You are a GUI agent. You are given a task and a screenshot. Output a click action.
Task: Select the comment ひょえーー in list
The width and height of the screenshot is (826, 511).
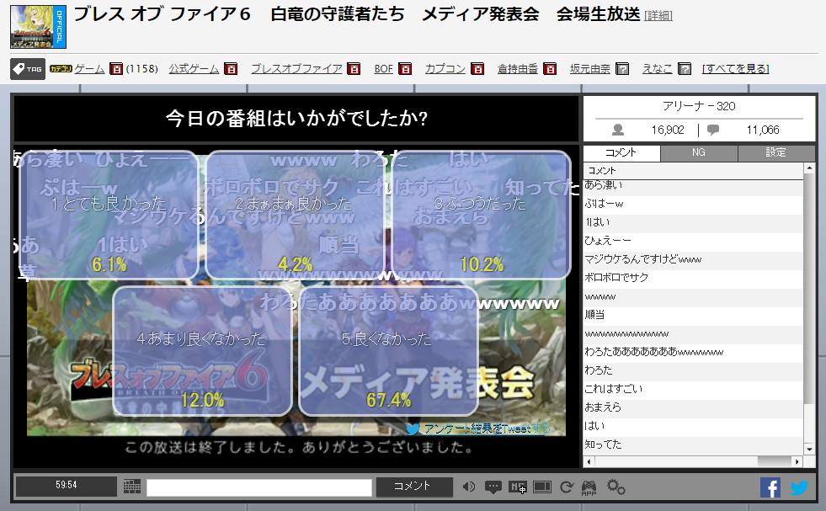click(693, 241)
